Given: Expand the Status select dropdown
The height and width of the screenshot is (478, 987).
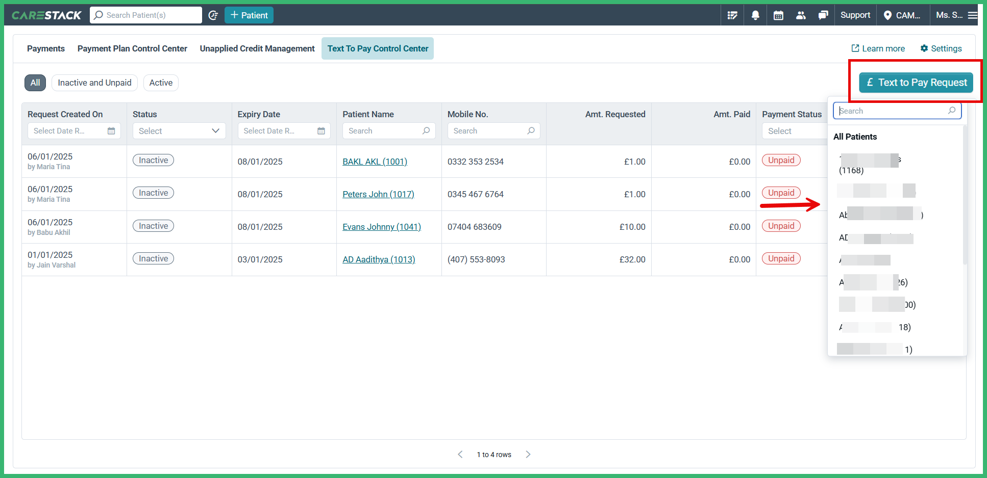Looking at the screenshot, I should pyautogui.click(x=179, y=130).
